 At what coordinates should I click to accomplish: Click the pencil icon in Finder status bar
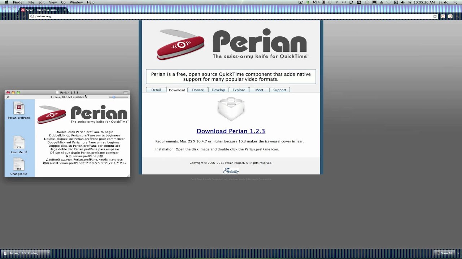(x=8, y=97)
